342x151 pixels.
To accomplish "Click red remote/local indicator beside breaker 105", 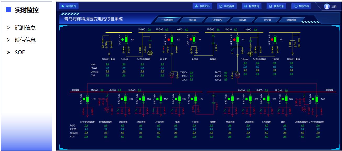I will [x=272, y=39].
